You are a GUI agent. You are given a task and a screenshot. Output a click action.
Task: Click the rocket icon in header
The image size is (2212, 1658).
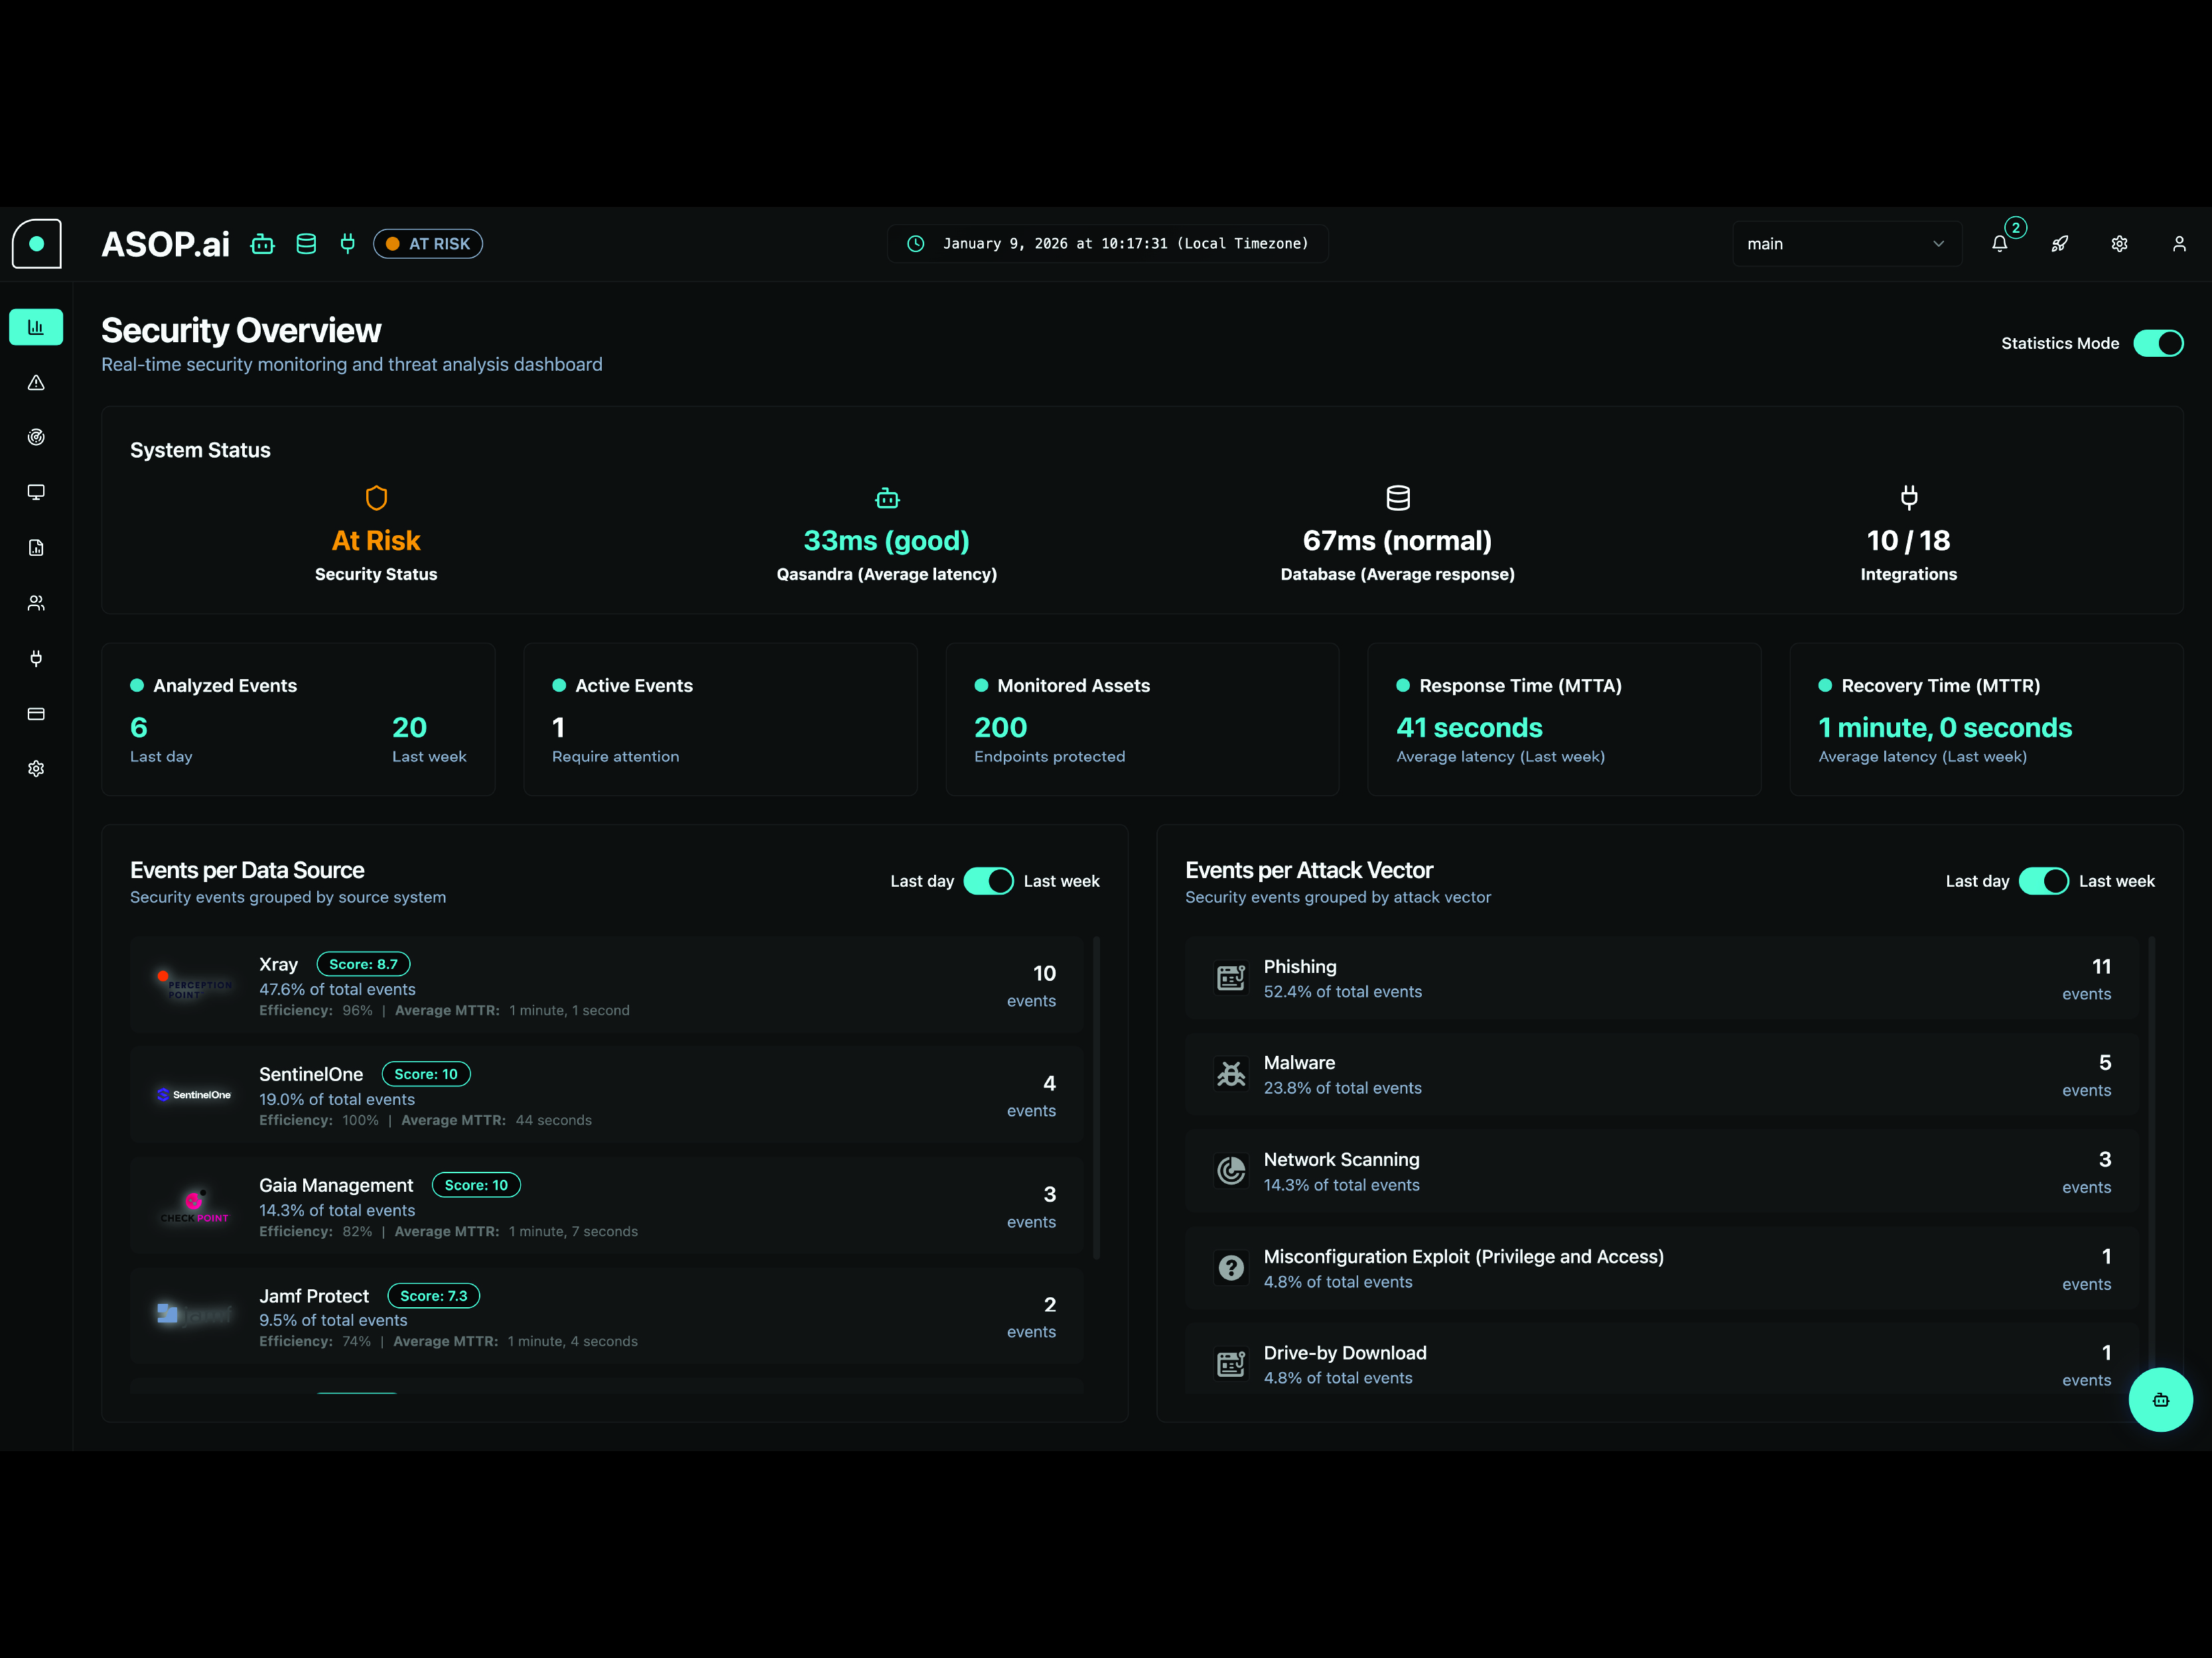[2060, 244]
